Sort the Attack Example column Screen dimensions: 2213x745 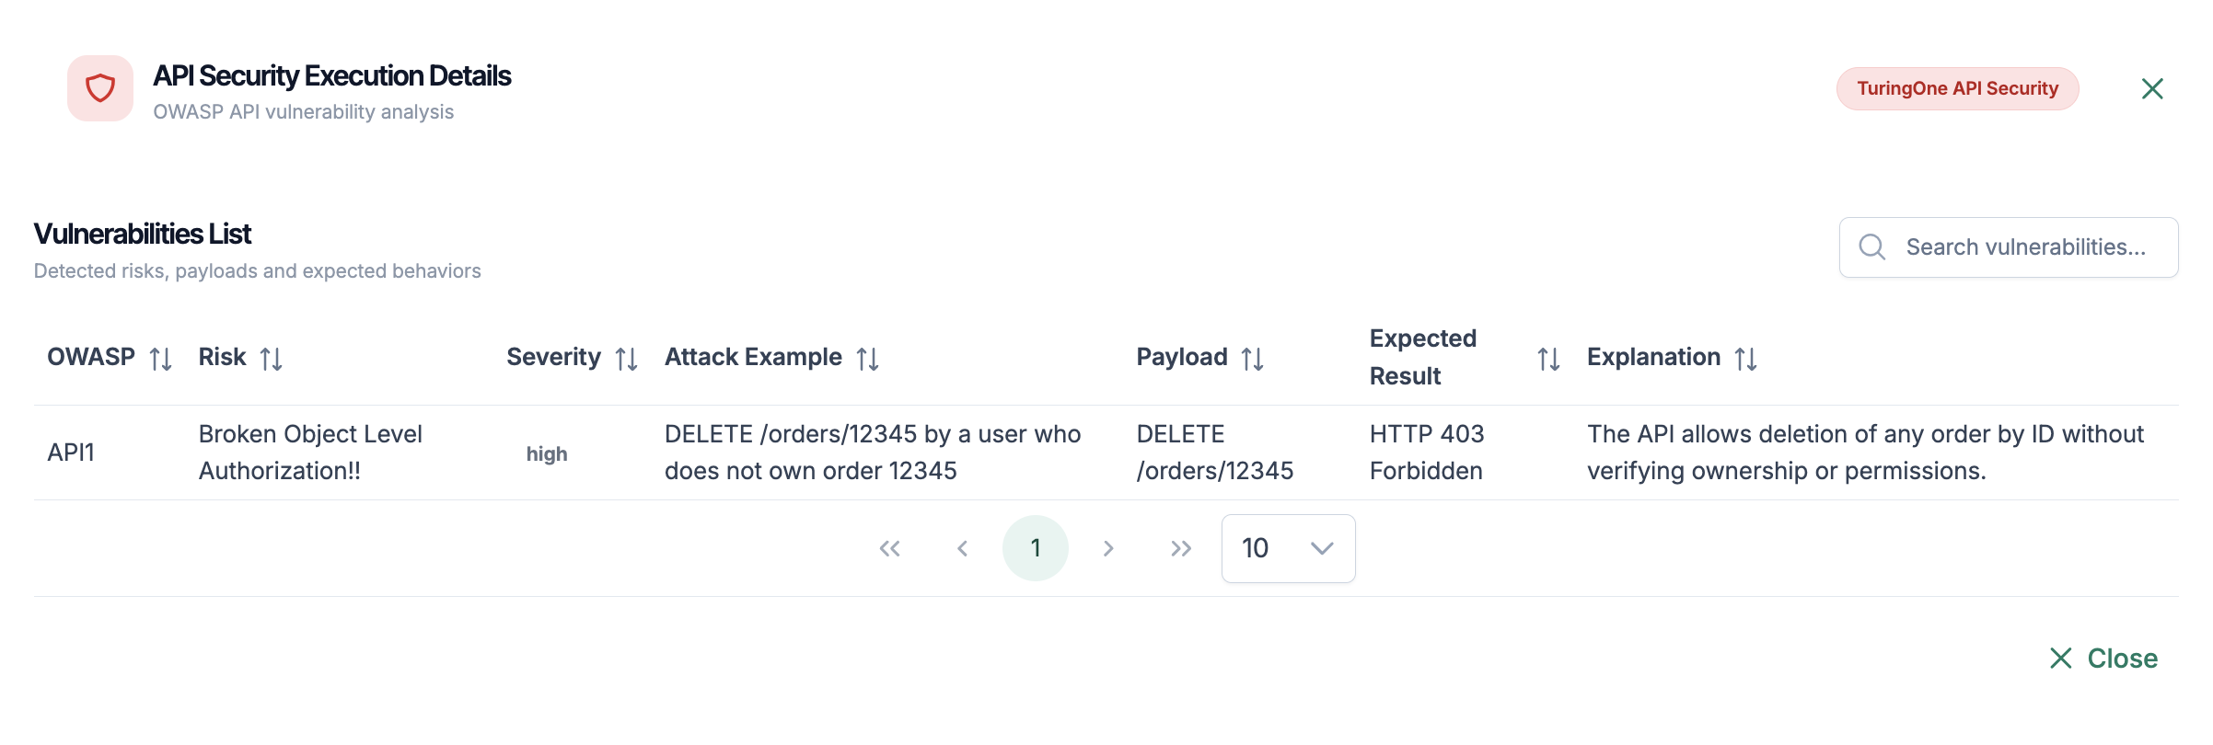(867, 359)
